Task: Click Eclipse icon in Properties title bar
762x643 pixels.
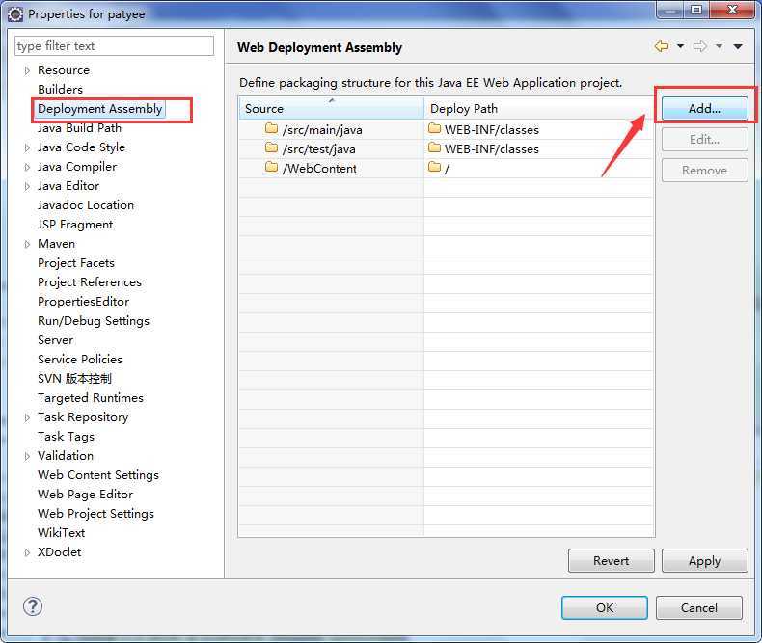Action: pos(15,14)
